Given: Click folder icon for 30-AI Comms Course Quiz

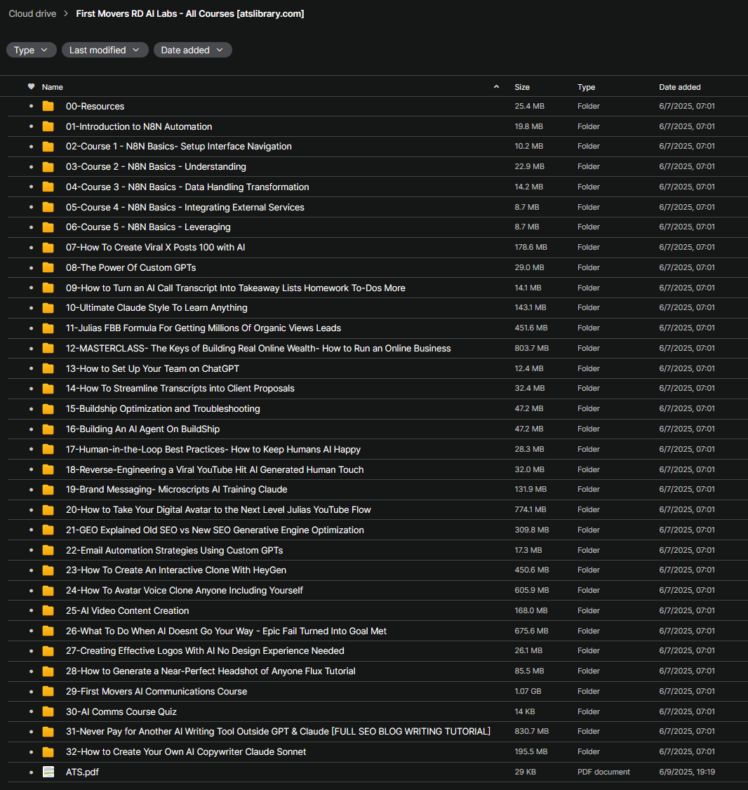Looking at the screenshot, I should (x=48, y=712).
